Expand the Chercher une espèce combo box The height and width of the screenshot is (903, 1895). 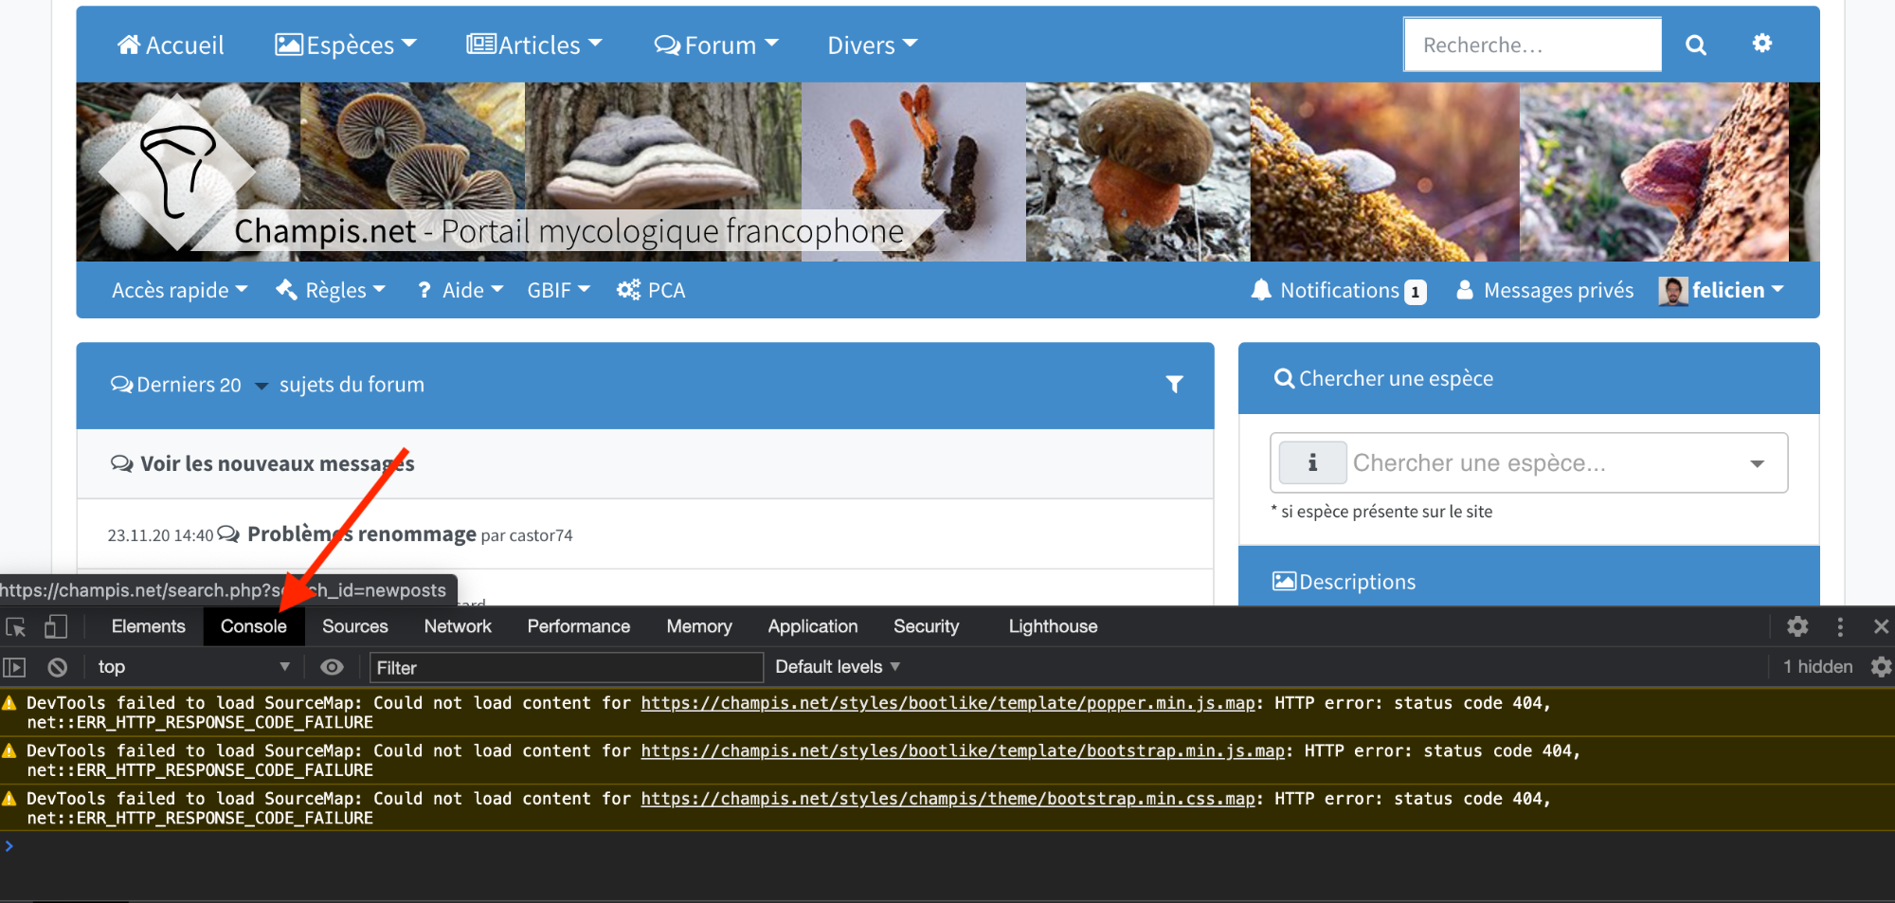coord(1756,463)
